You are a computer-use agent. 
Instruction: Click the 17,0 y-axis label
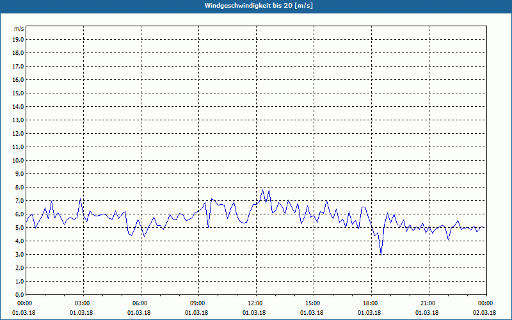18,67
